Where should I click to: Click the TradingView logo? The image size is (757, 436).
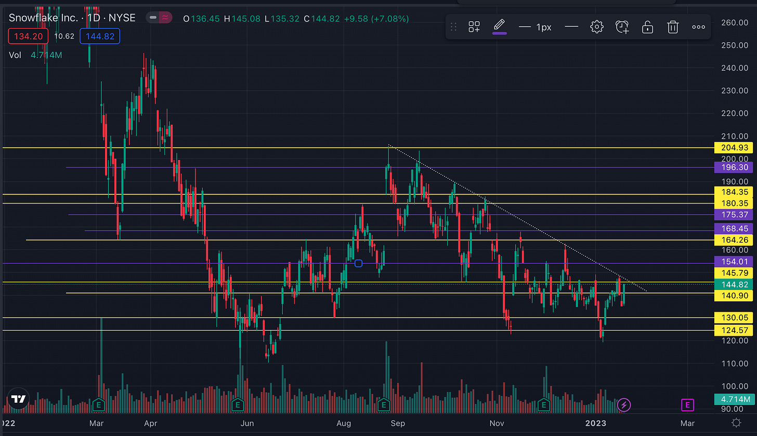(19, 400)
